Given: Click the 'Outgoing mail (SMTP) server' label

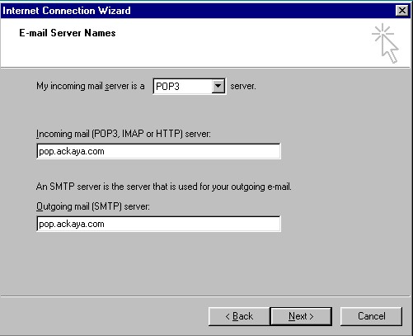Looking at the screenshot, I should coord(93,206).
